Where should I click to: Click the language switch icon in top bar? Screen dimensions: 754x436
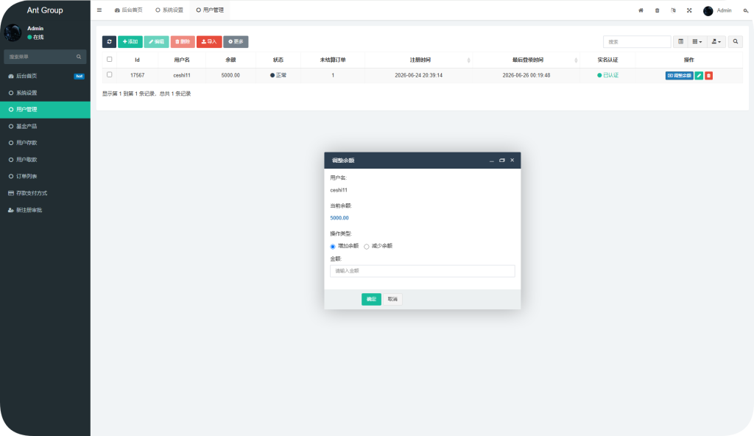coord(673,10)
